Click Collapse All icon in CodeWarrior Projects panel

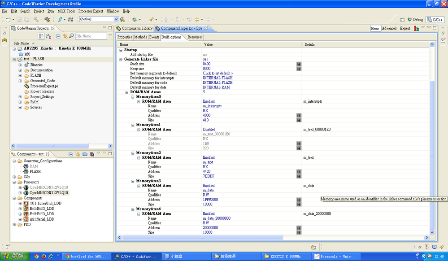point(58,36)
